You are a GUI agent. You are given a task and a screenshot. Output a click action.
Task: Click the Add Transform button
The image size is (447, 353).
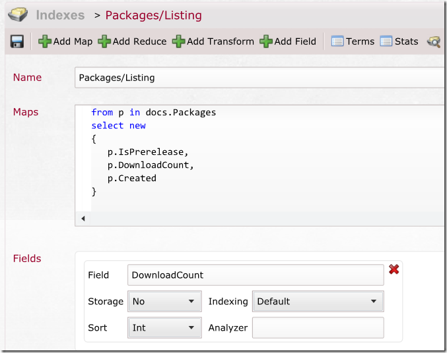(213, 41)
